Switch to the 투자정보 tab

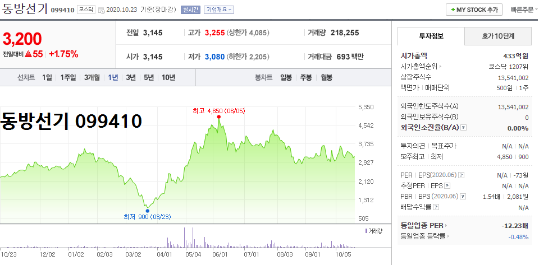(431, 36)
